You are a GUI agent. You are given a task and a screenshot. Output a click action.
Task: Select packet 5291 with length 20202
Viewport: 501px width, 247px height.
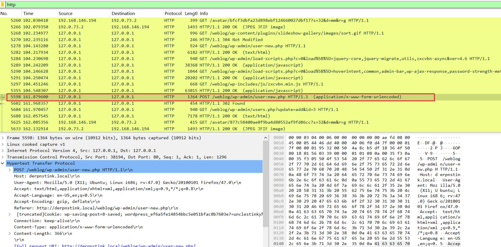pos(250,78)
